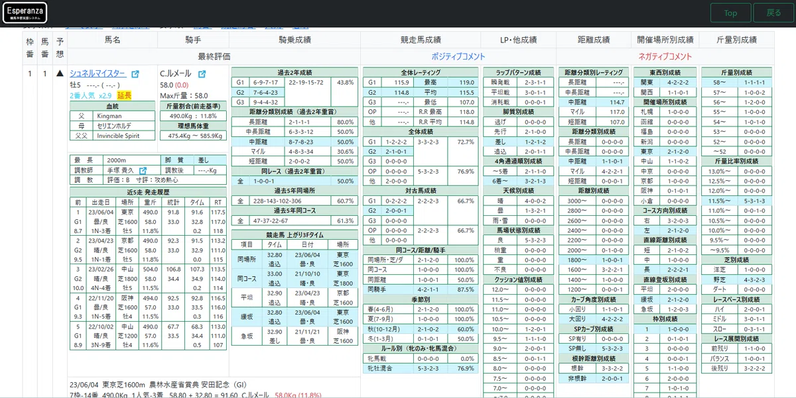Click the 同コース/距離/騎手 section header

[x=421, y=250]
